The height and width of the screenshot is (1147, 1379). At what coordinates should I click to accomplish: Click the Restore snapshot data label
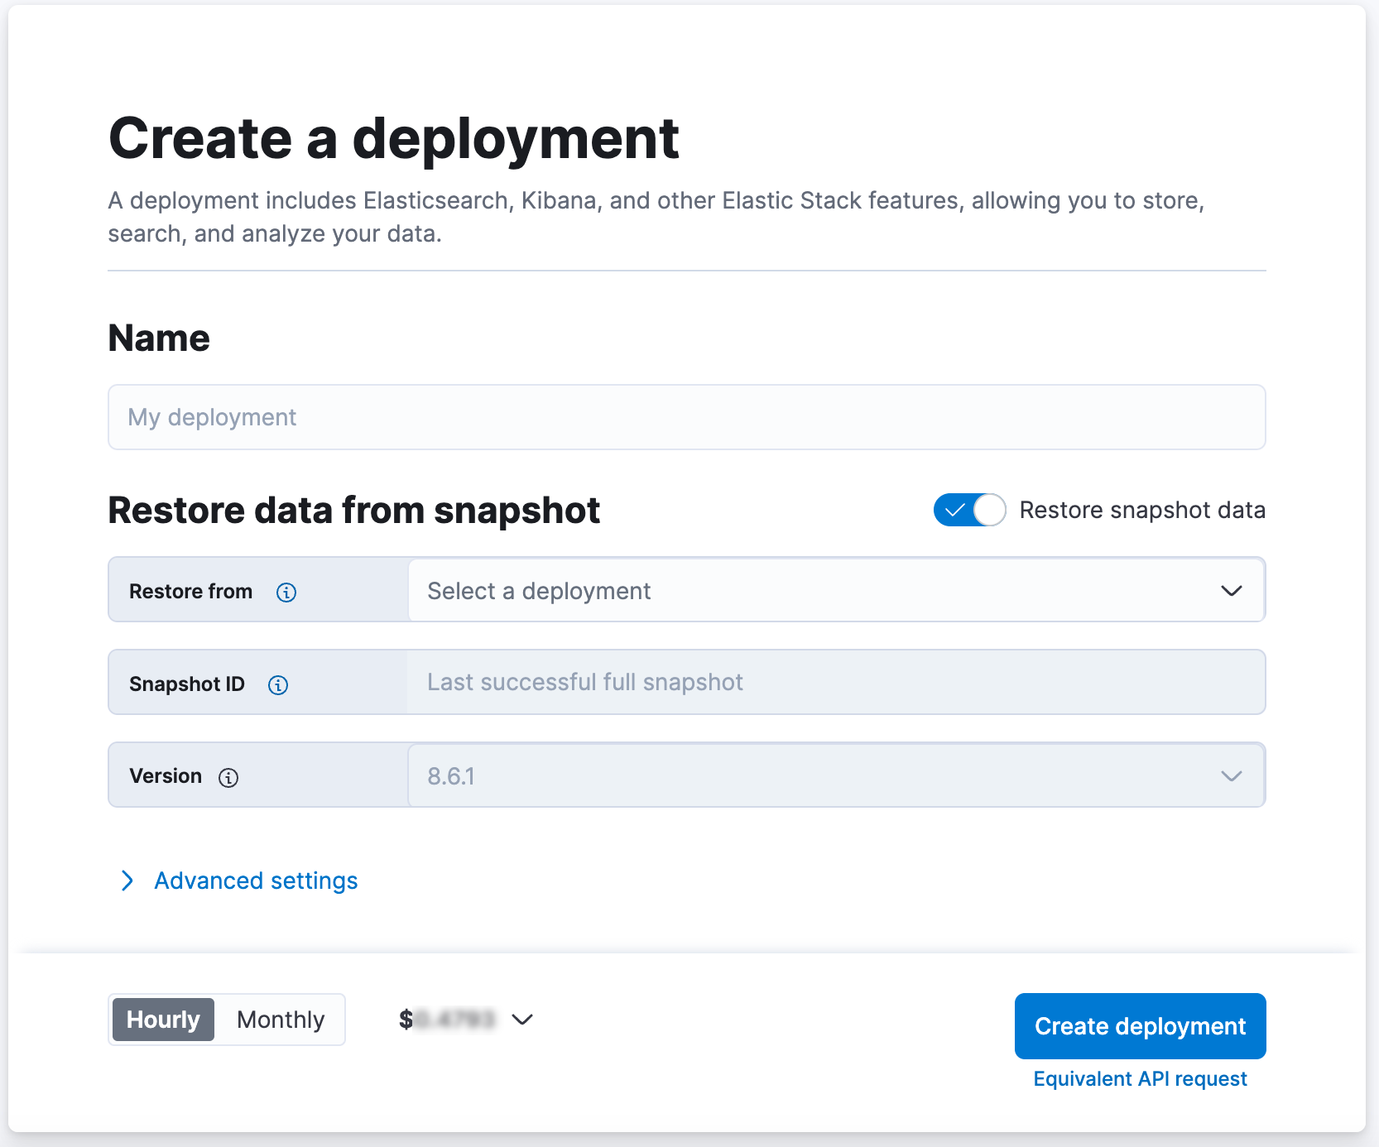[x=1142, y=510]
